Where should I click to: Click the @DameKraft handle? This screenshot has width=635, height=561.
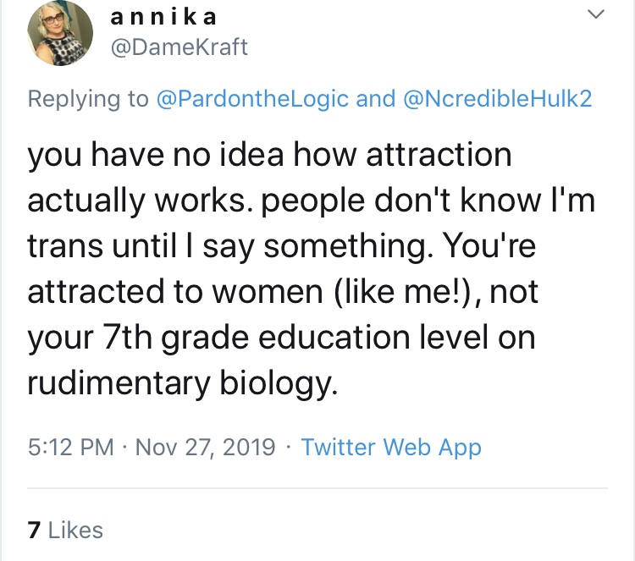[179, 47]
